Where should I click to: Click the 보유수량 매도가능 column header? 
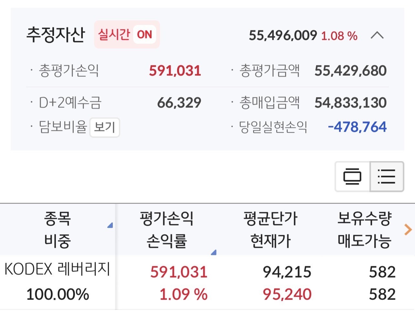pos(364,229)
